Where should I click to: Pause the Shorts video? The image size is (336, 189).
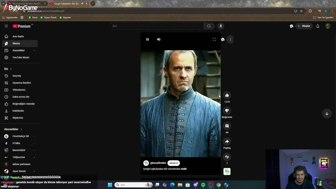tap(148, 39)
